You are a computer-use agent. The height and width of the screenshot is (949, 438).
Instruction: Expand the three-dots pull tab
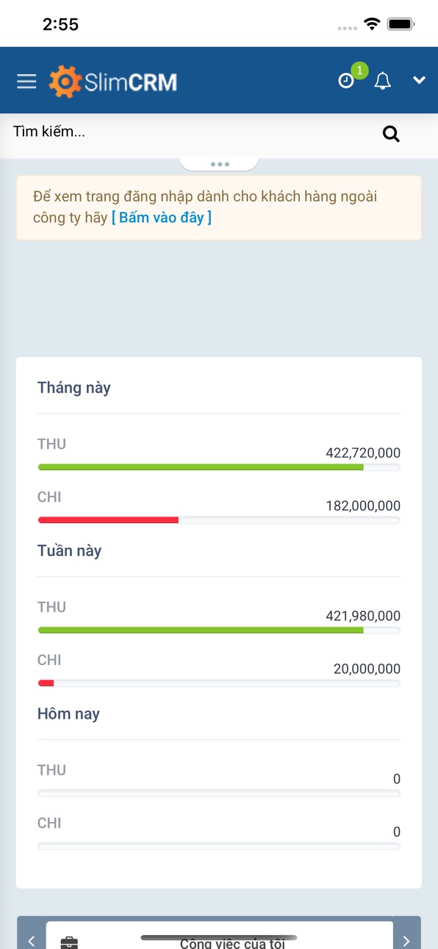[x=219, y=163]
